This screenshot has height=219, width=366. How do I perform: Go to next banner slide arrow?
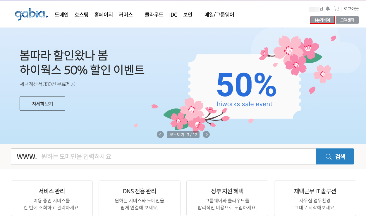[206, 134]
